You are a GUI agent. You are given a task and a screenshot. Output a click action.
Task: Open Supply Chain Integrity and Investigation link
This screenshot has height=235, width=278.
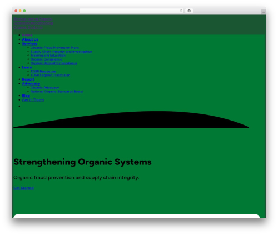[61, 52]
